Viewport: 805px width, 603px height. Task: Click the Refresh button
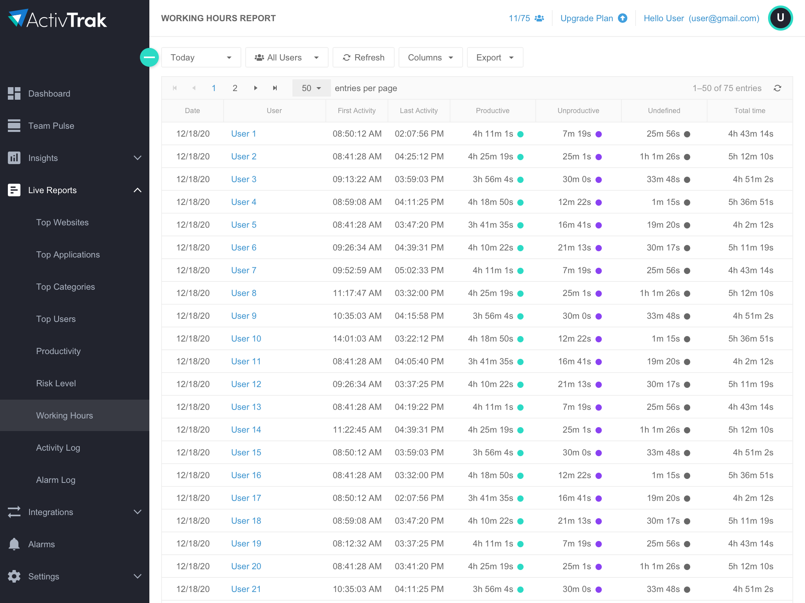pyautogui.click(x=363, y=58)
